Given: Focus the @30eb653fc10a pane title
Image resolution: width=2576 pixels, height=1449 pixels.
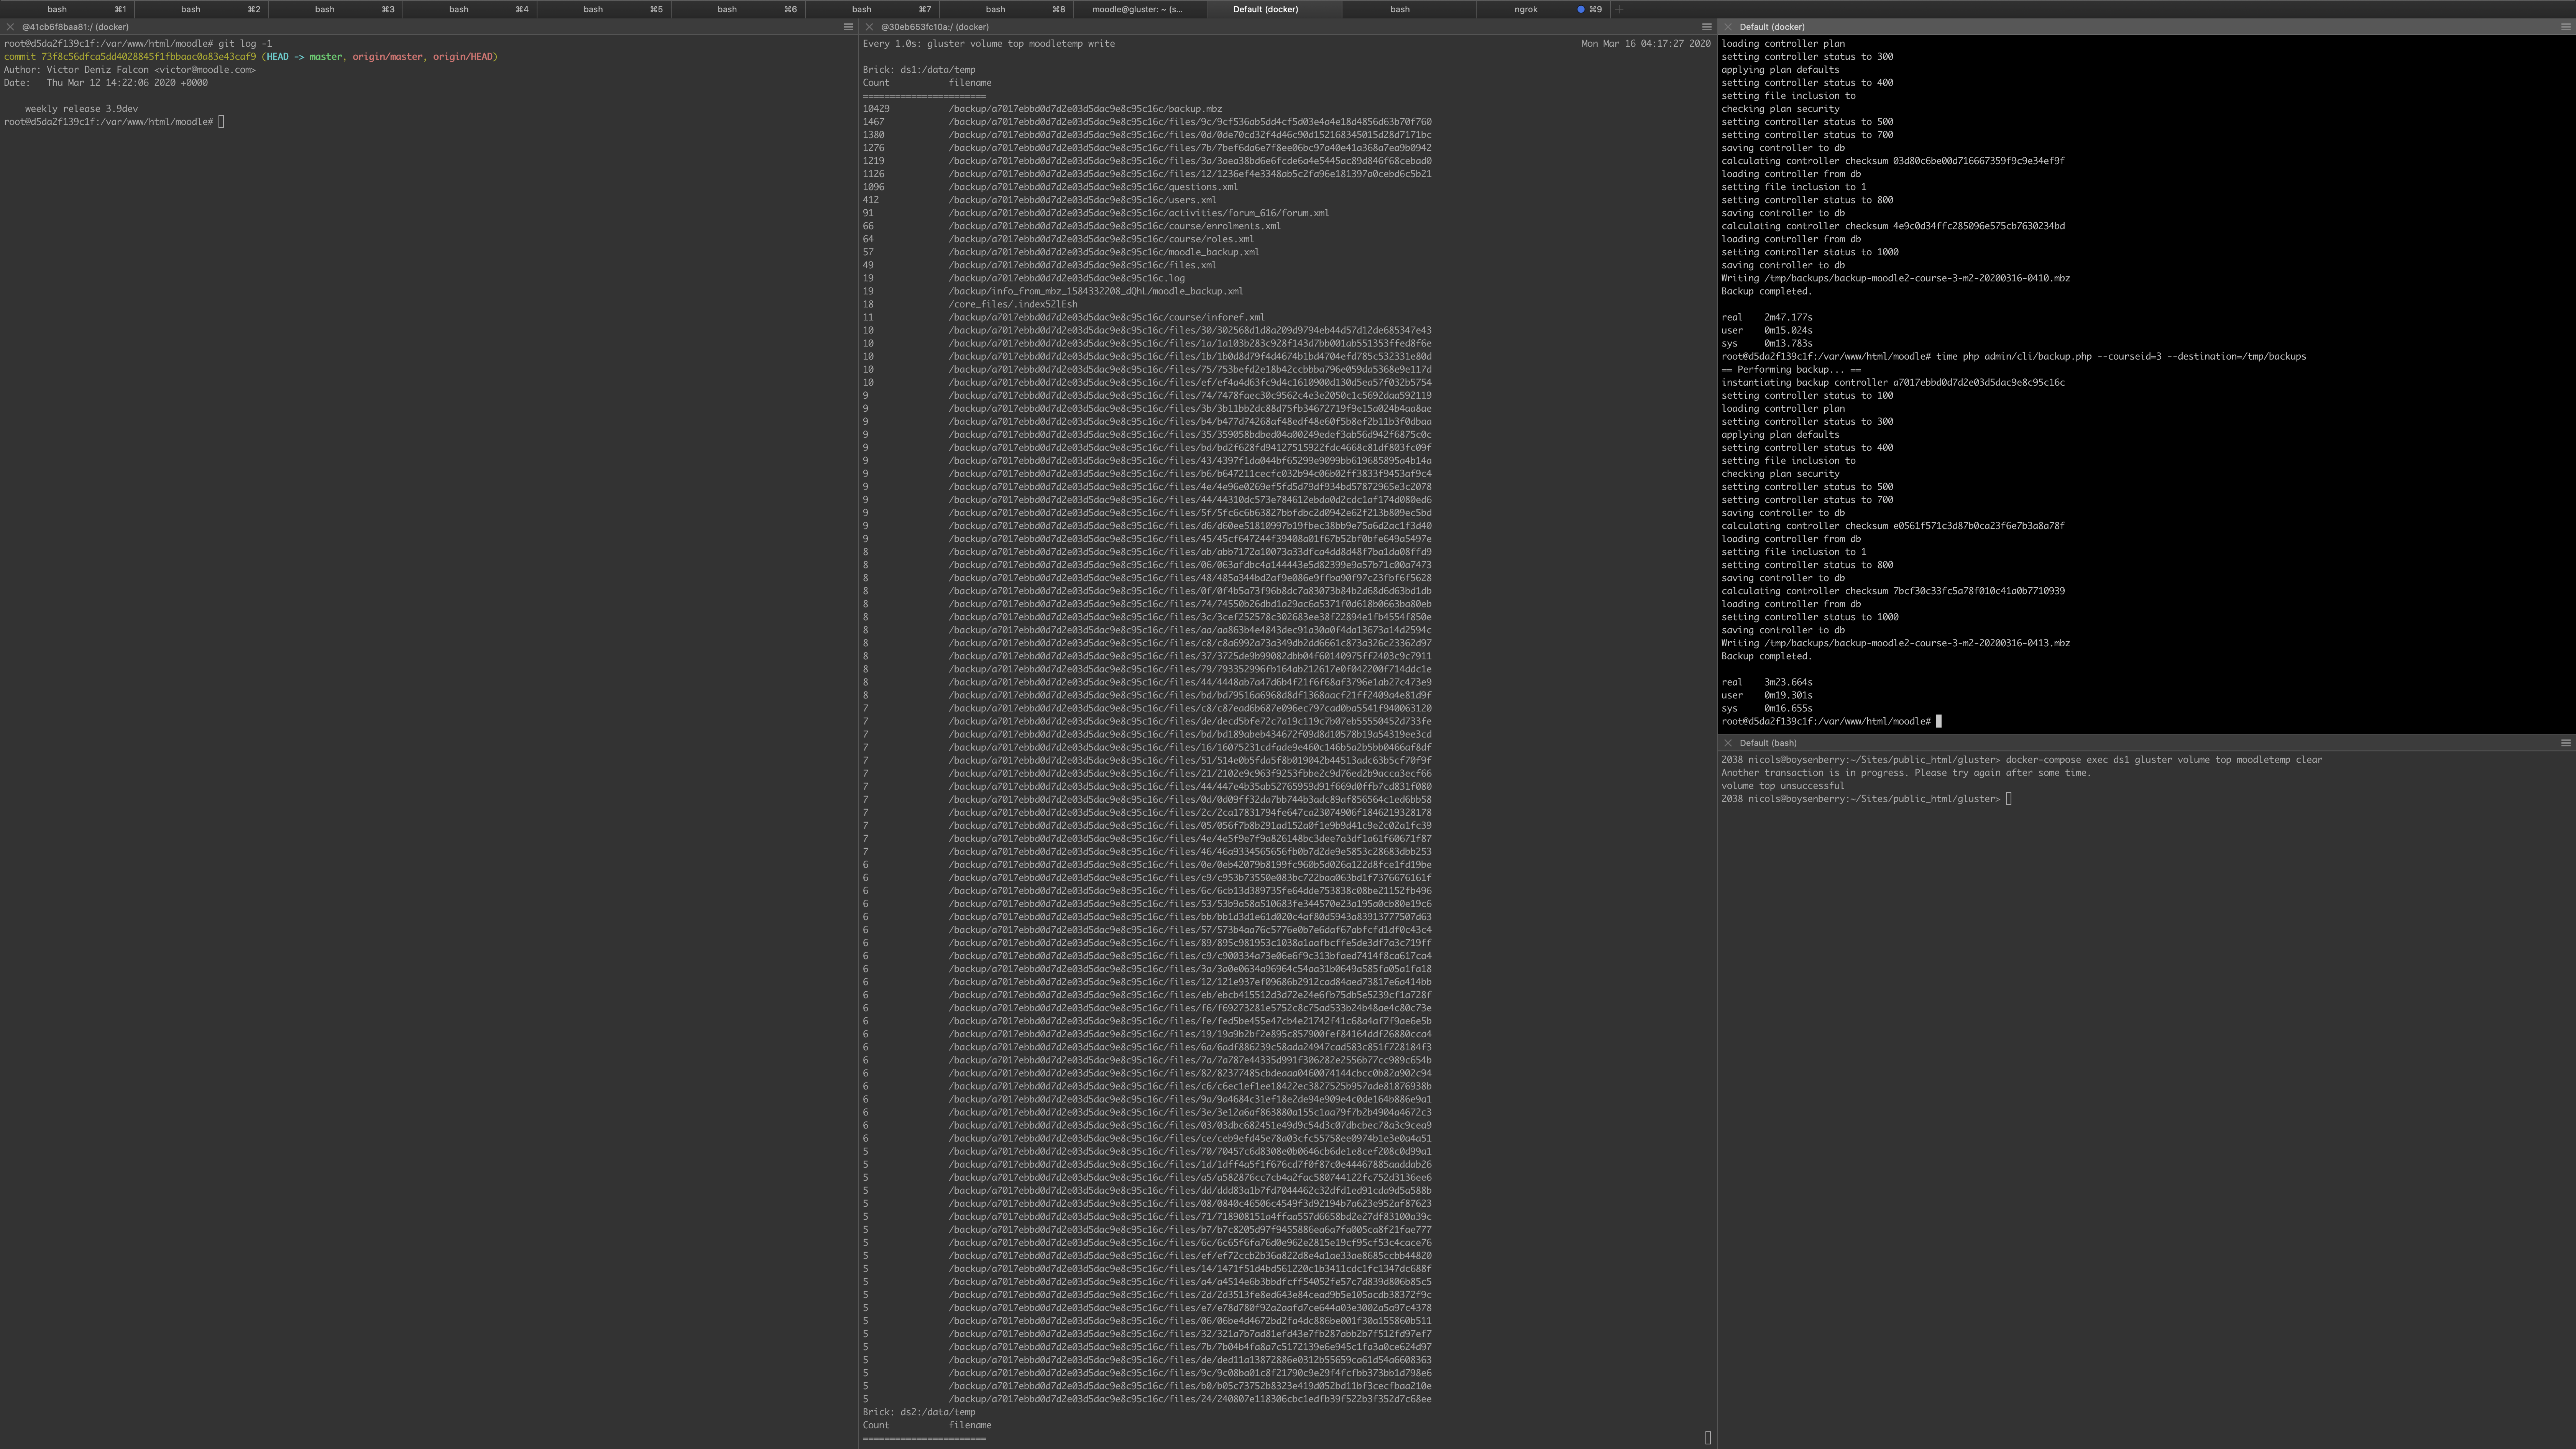Looking at the screenshot, I should [935, 27].
